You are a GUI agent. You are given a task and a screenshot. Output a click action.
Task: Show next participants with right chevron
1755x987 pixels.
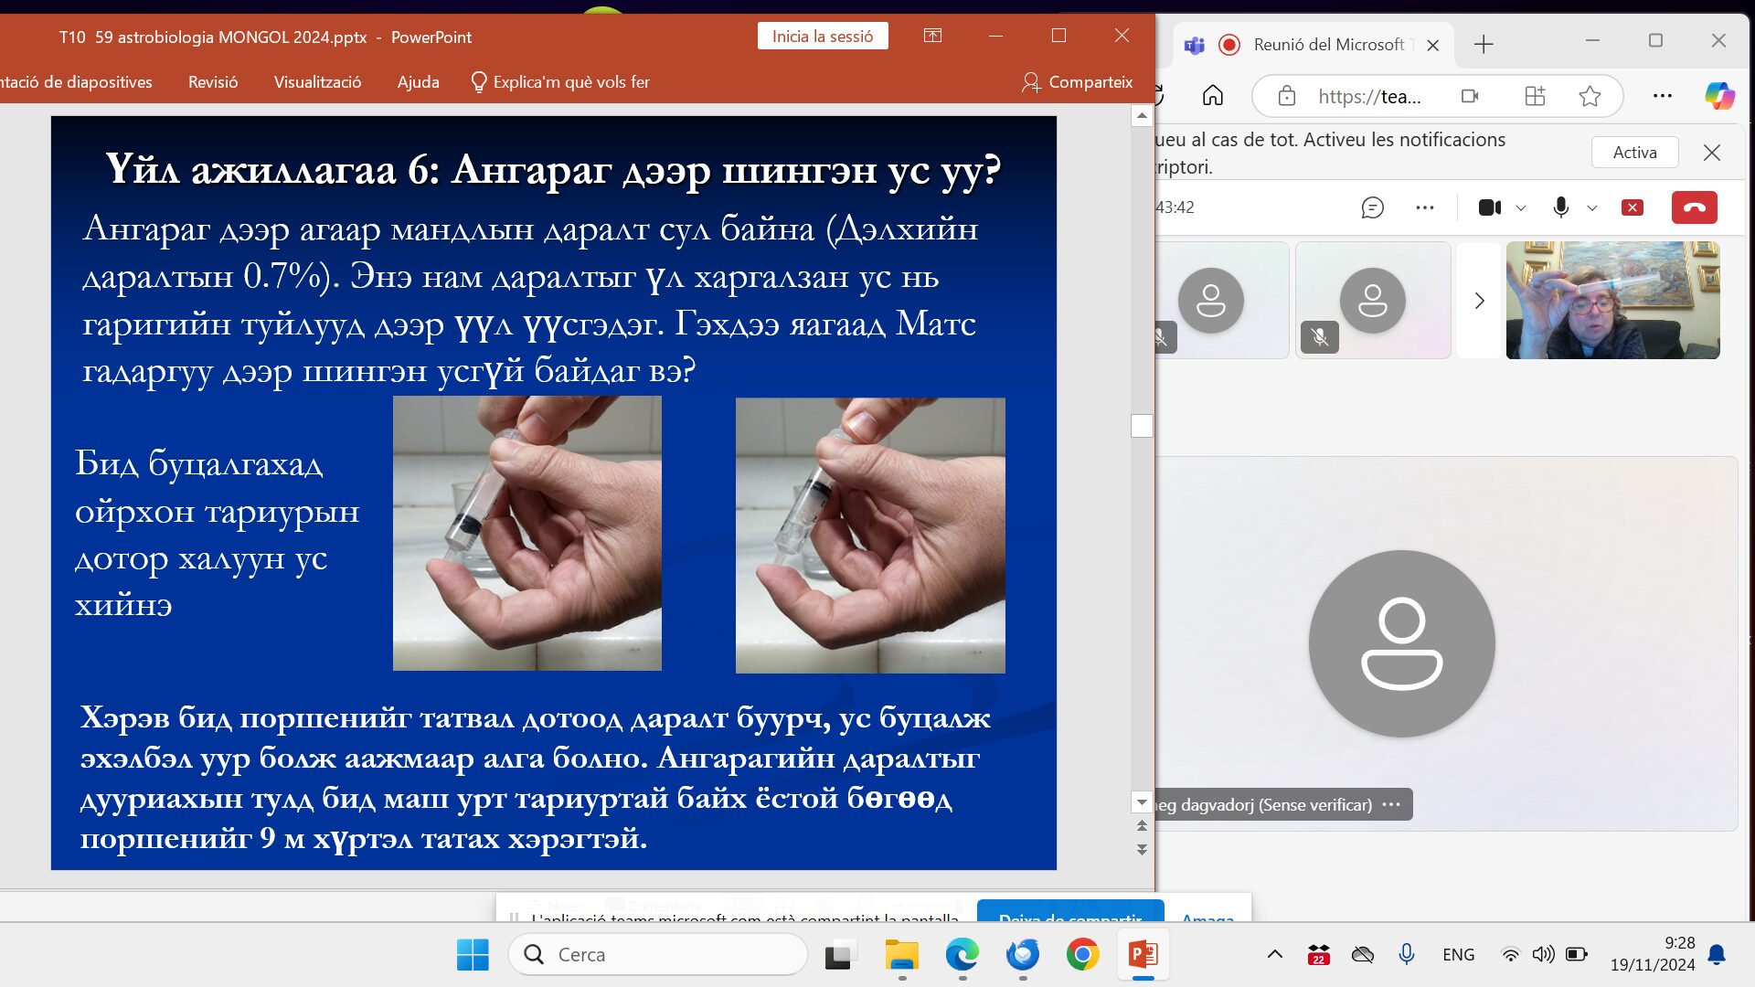coord(1479,301)
